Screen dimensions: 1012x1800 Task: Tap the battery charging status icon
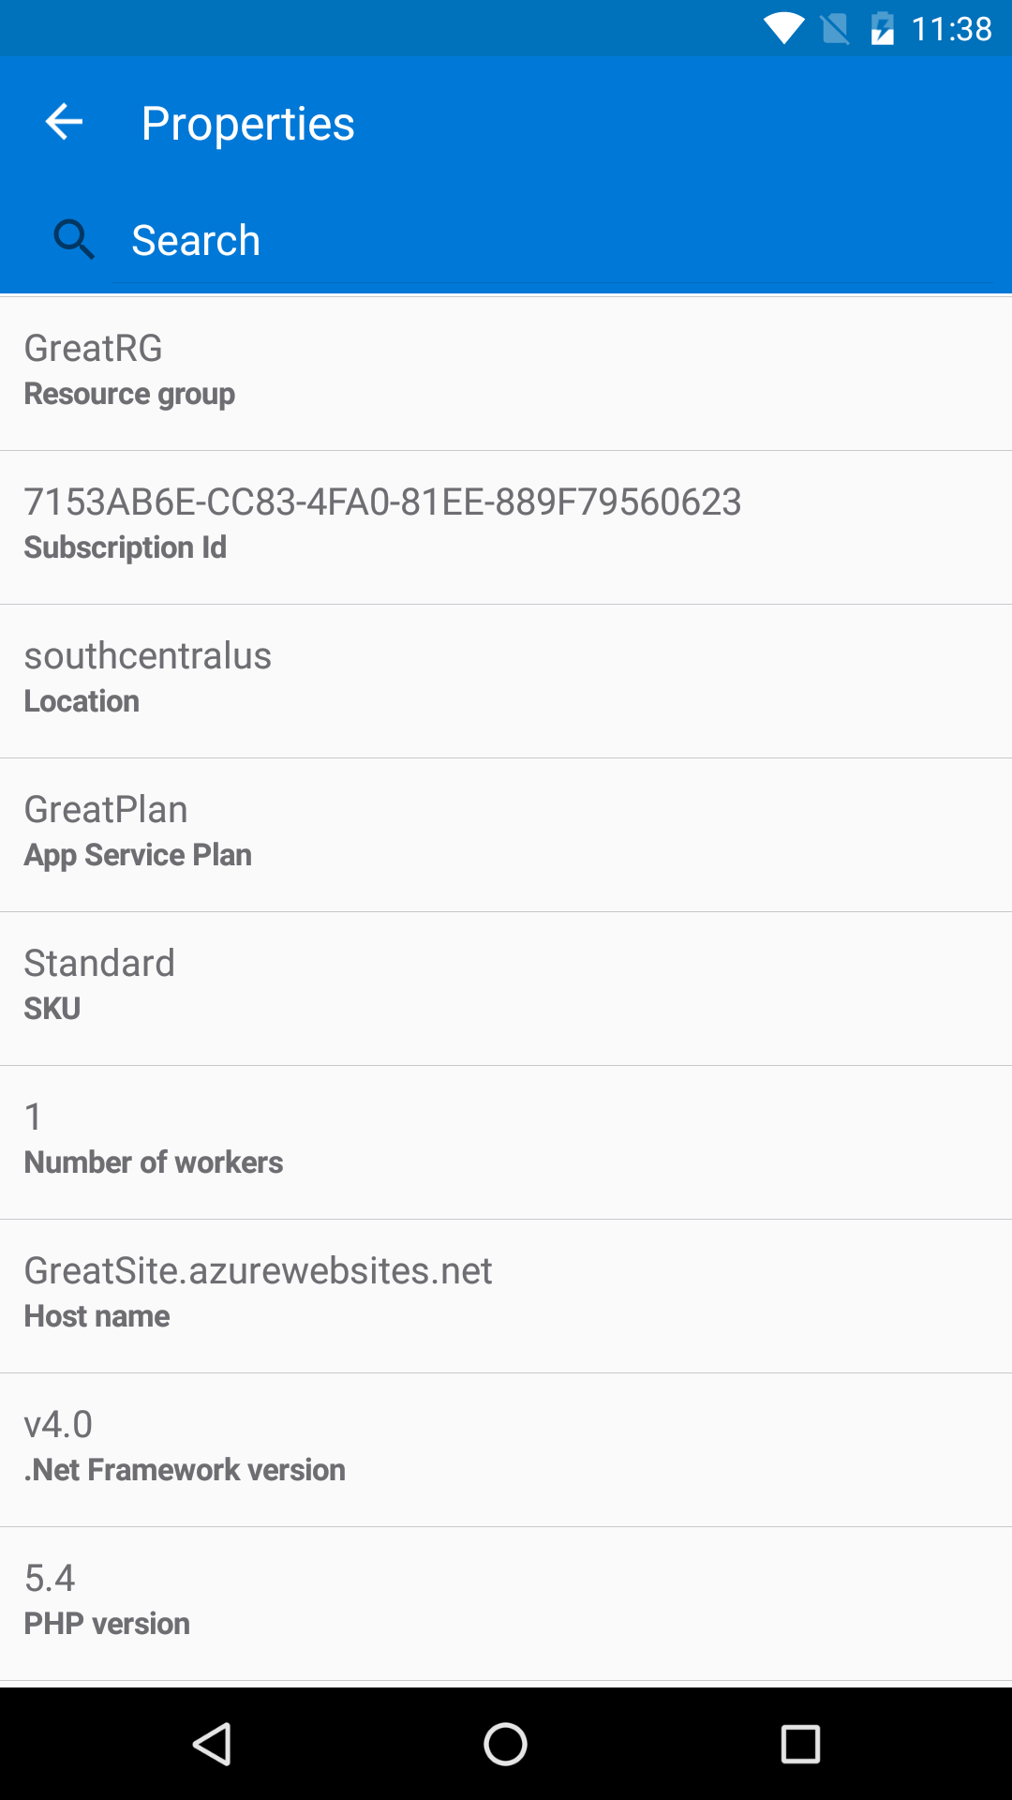(x=882, y=28)
